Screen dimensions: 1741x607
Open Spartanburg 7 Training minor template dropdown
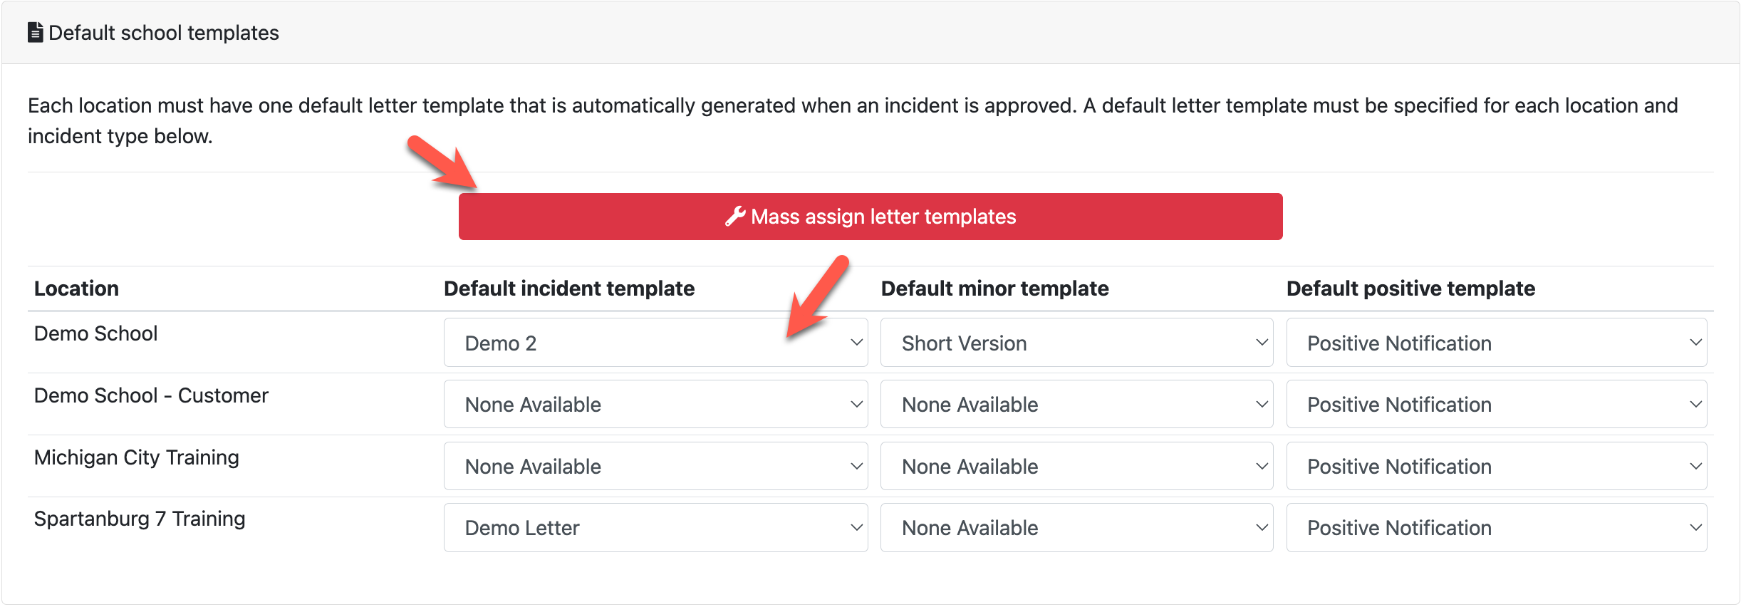(x=1076, y=528)
